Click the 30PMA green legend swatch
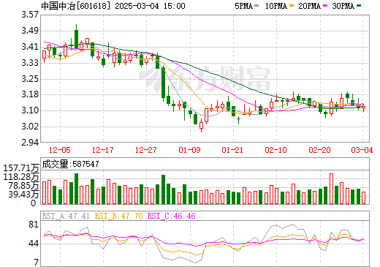Screen dimensions: 380x267 click(359, 6)
